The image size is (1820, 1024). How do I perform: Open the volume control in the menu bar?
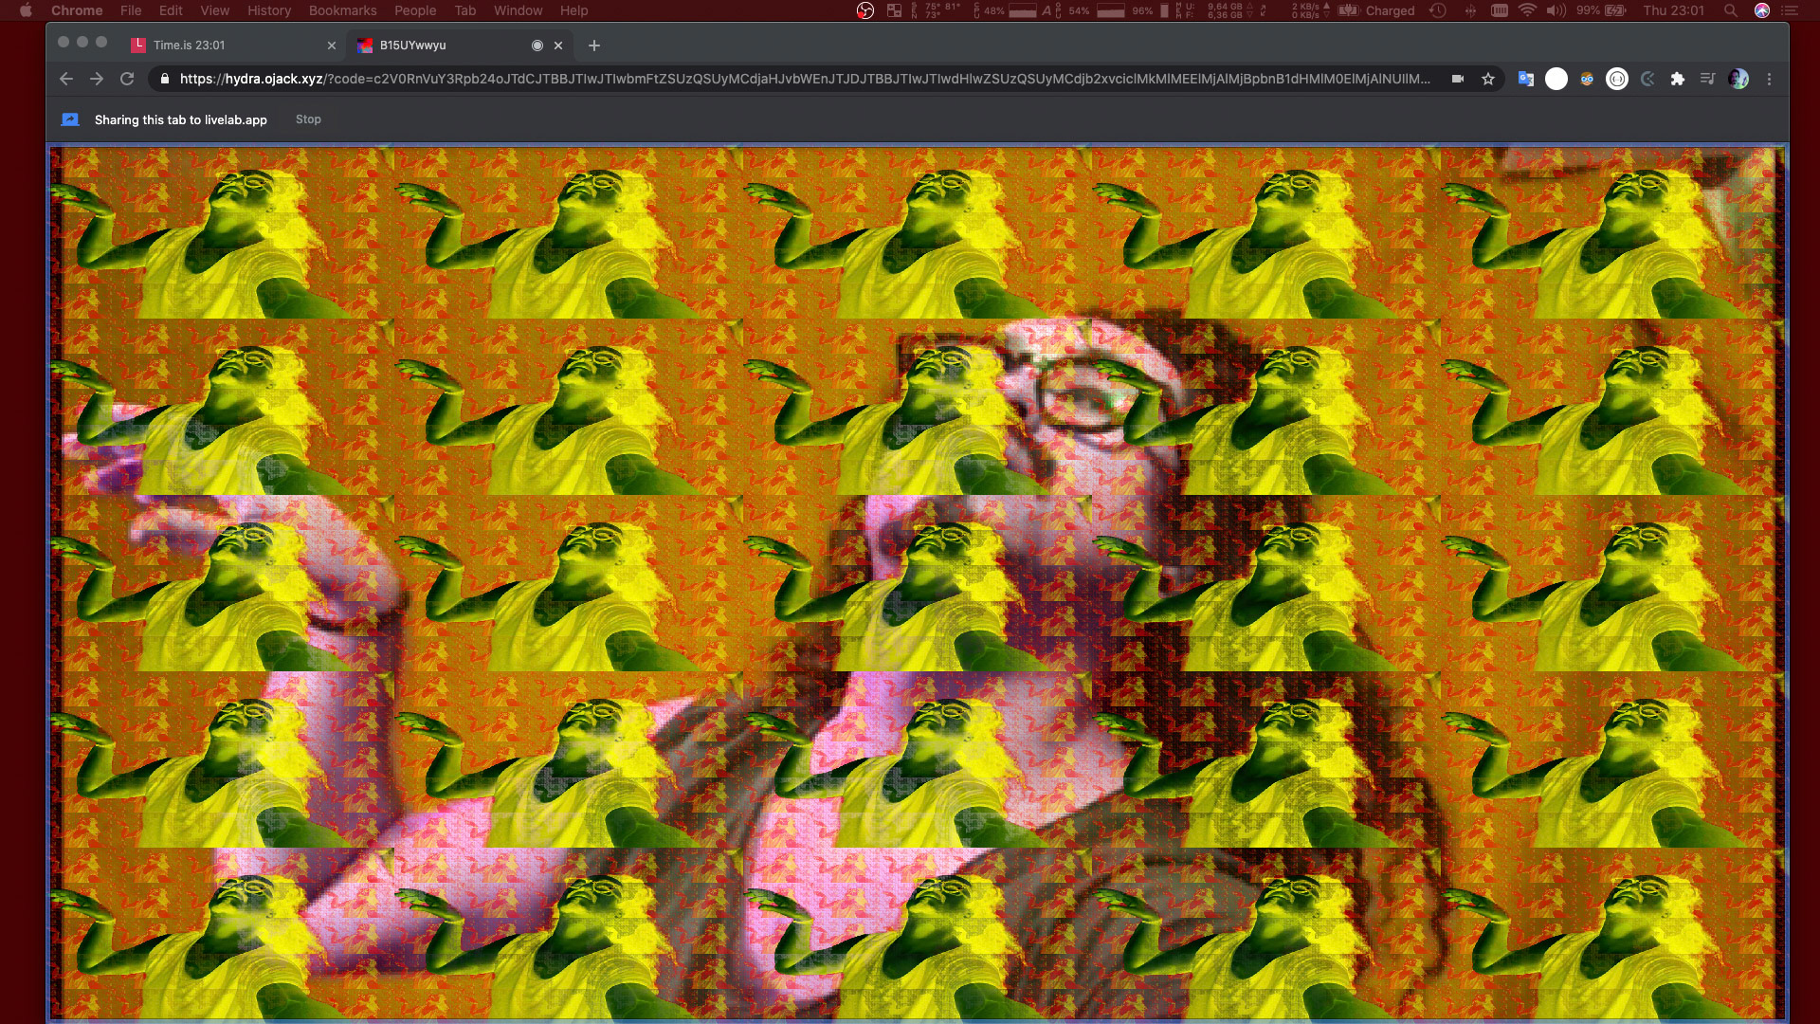click(x=1556, y=10)
